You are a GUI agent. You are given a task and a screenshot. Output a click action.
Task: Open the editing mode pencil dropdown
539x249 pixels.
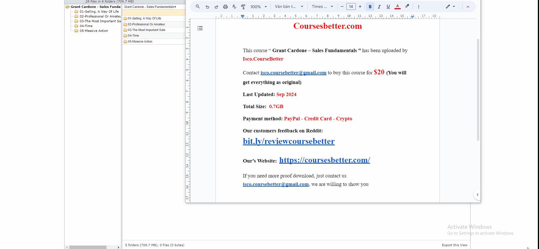(x=451, y=6)
